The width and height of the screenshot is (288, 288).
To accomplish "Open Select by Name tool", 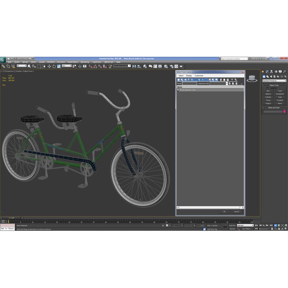I will click(34, 66).
